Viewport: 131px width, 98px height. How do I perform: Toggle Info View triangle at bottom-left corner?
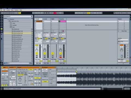(2, 89)
